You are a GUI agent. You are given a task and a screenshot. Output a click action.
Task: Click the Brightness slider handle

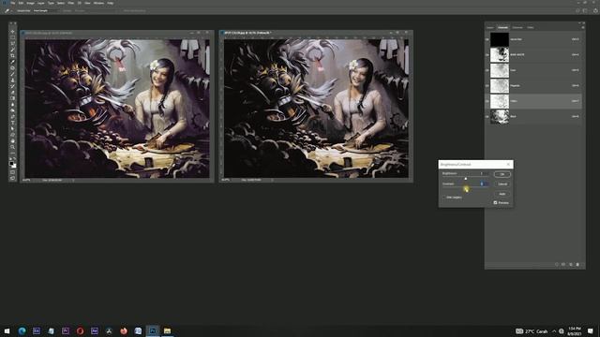466,179
